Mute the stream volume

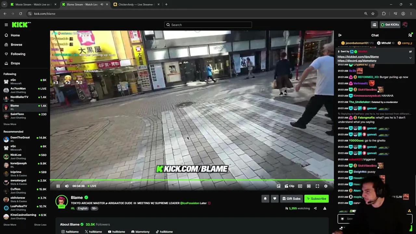pyautogui.click(x=67, y=186)
